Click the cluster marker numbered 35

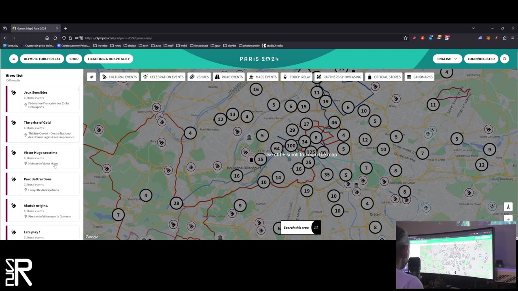pos(327,175)
